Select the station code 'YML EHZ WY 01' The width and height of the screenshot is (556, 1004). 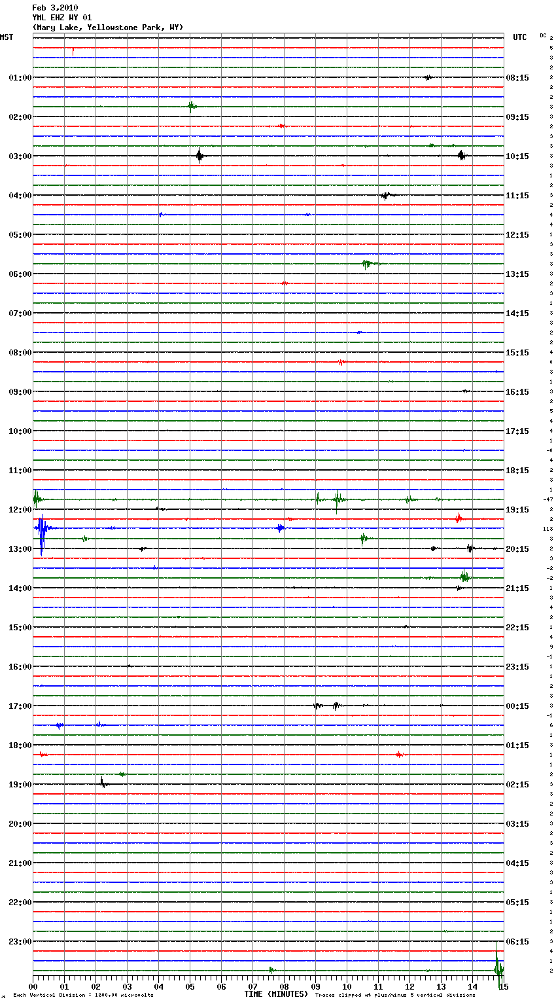61,18
